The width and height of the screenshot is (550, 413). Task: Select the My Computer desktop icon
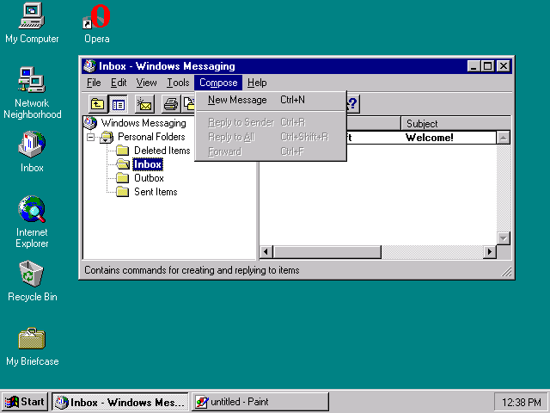pyautogui.click(x=32, y=23)
